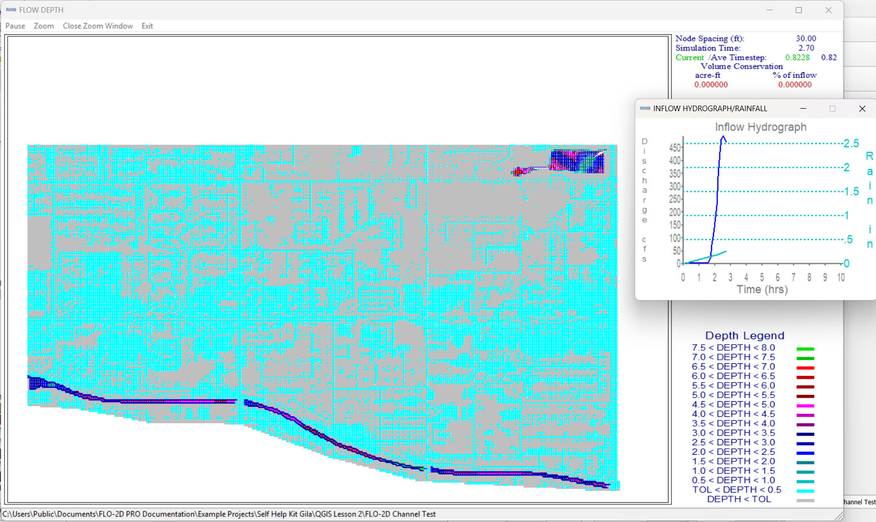Minimize the FLOW DEPTH window
The width and height of the screenshot is (876, 522).
769,10
